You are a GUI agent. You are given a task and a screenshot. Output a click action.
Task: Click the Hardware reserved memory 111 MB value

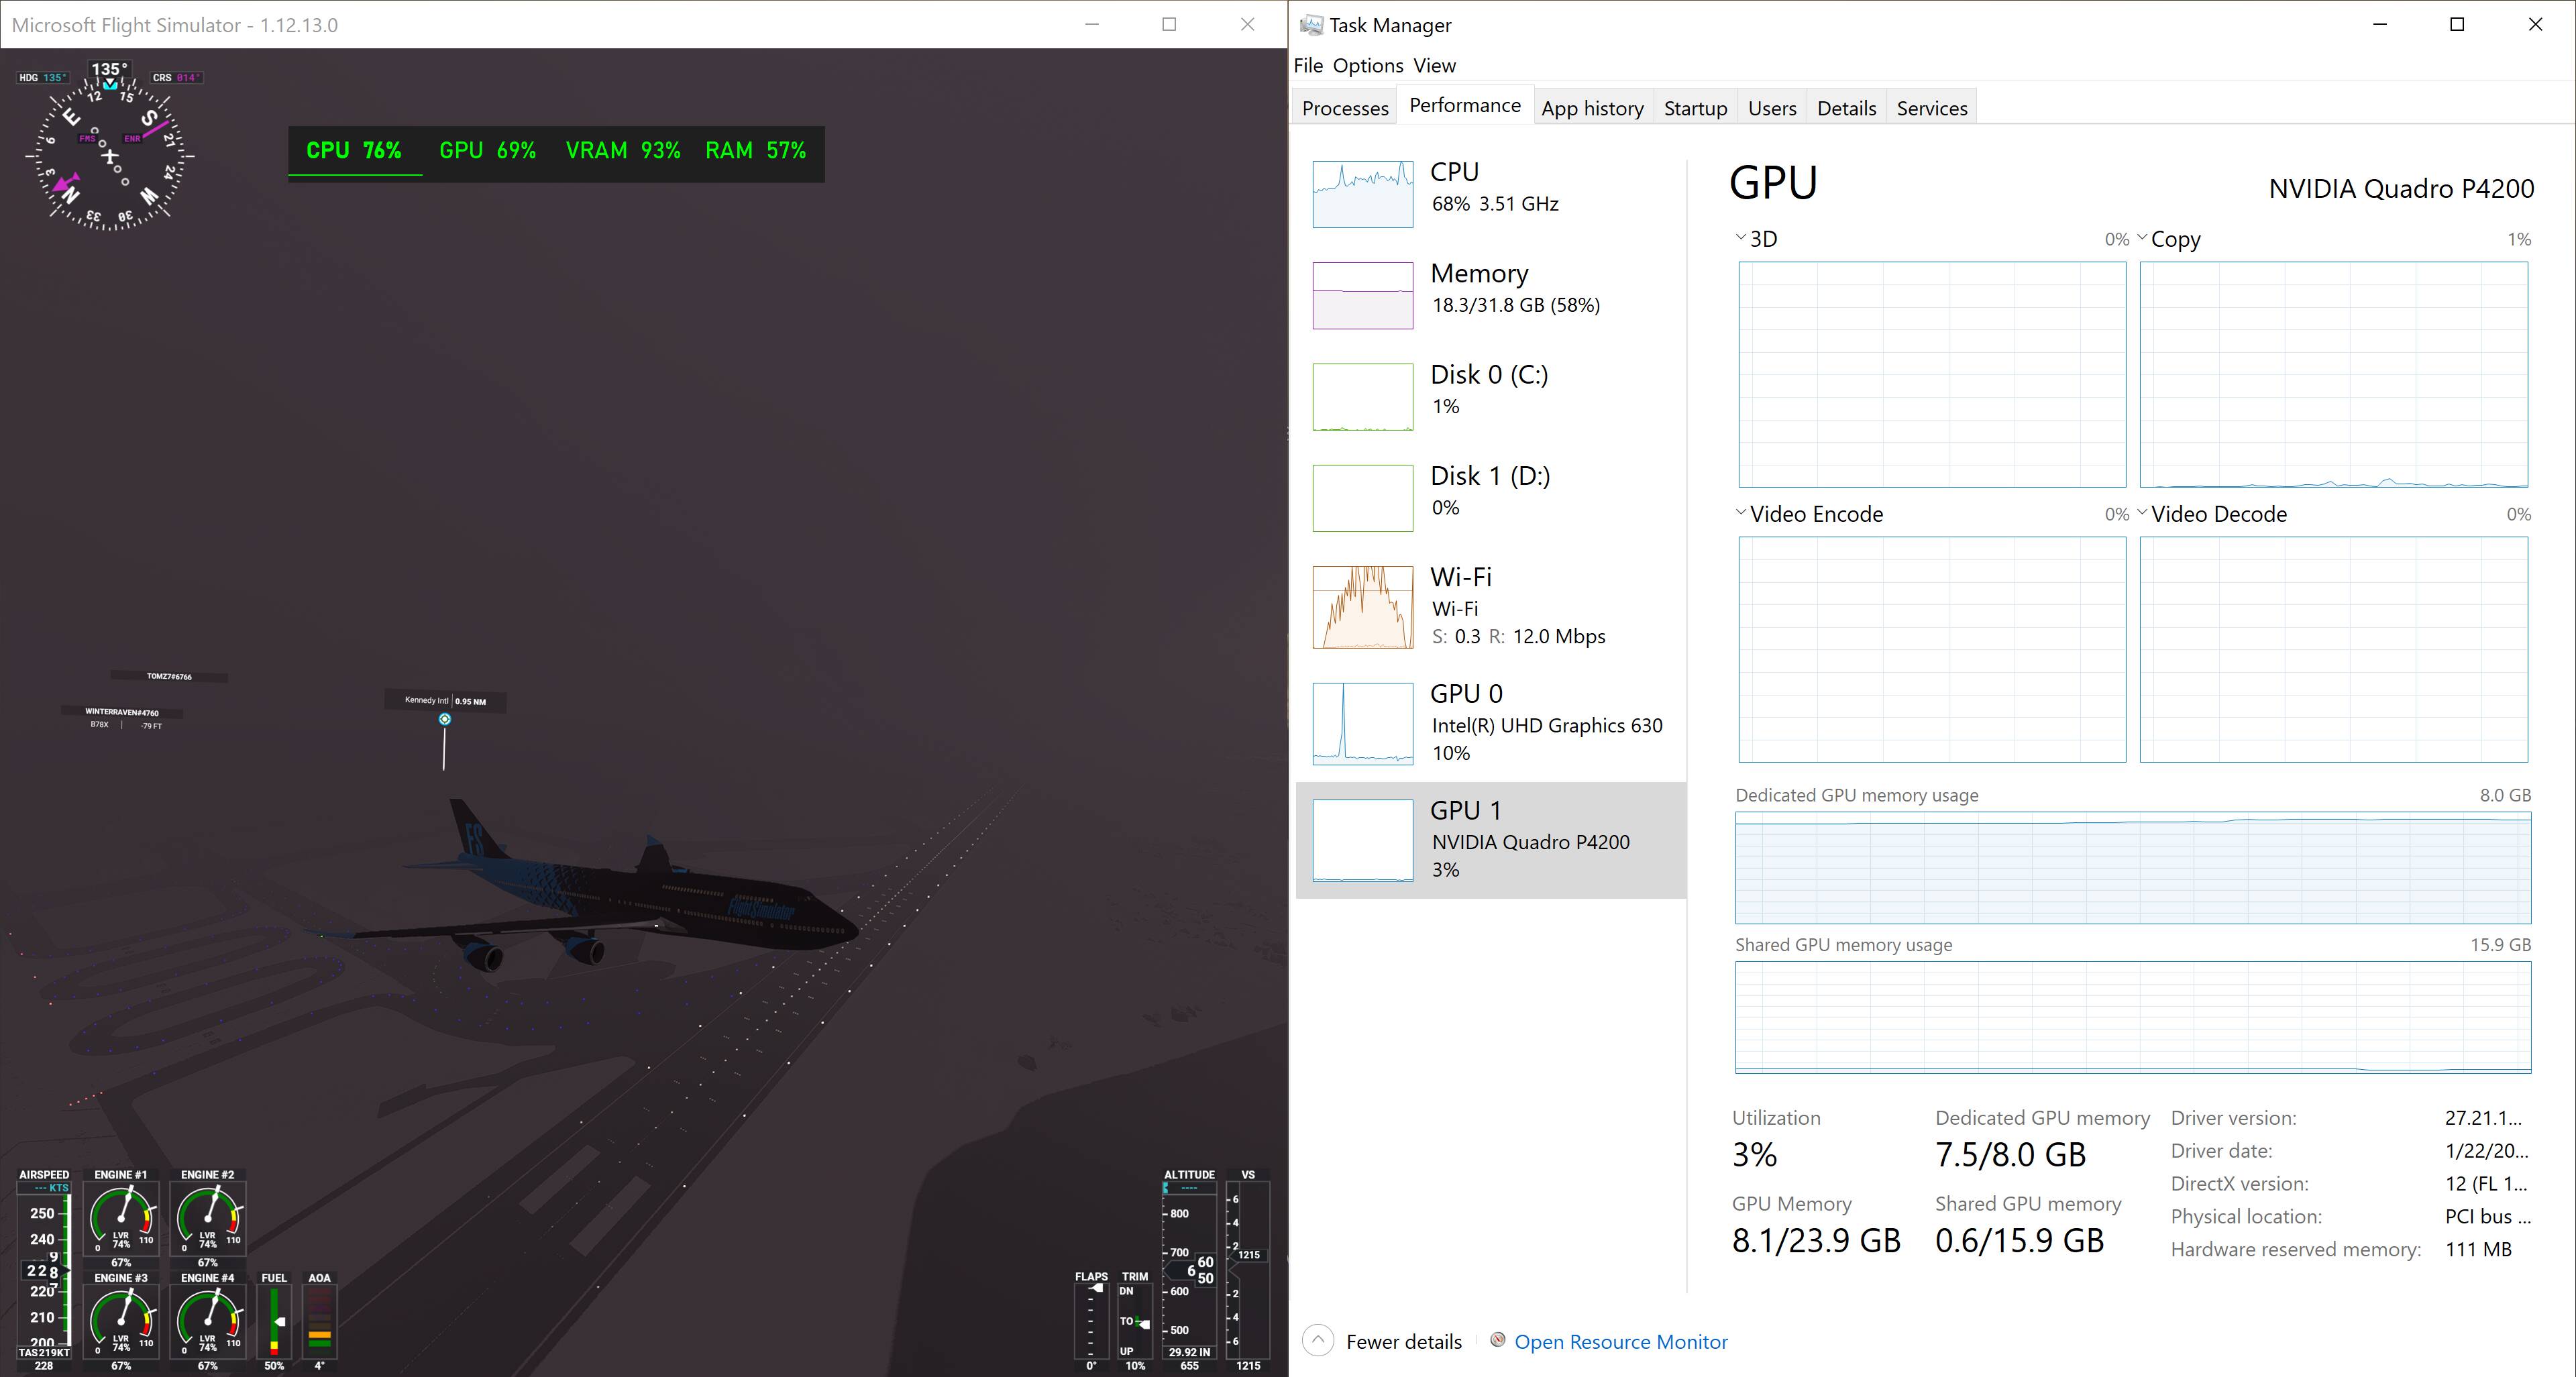coord(2478,1249)
